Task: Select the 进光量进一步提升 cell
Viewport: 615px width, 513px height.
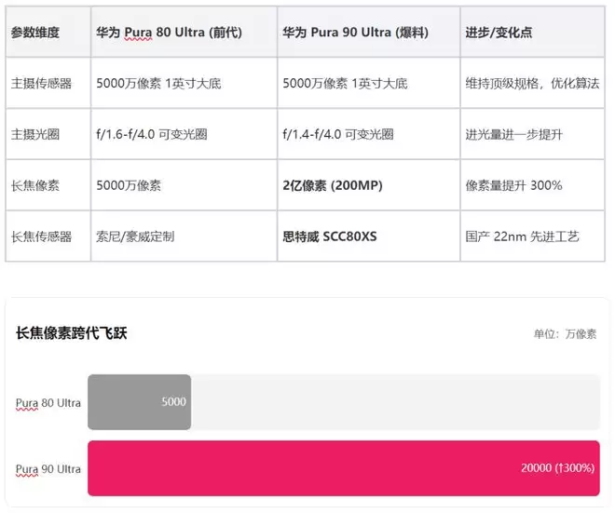Action: point(513,135)
